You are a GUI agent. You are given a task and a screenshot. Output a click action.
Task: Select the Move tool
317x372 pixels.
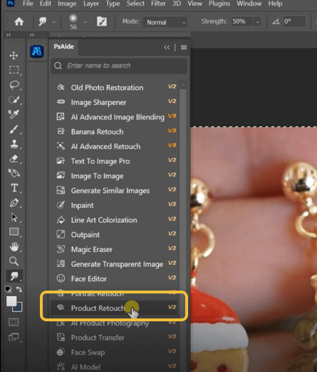[14, 56]
